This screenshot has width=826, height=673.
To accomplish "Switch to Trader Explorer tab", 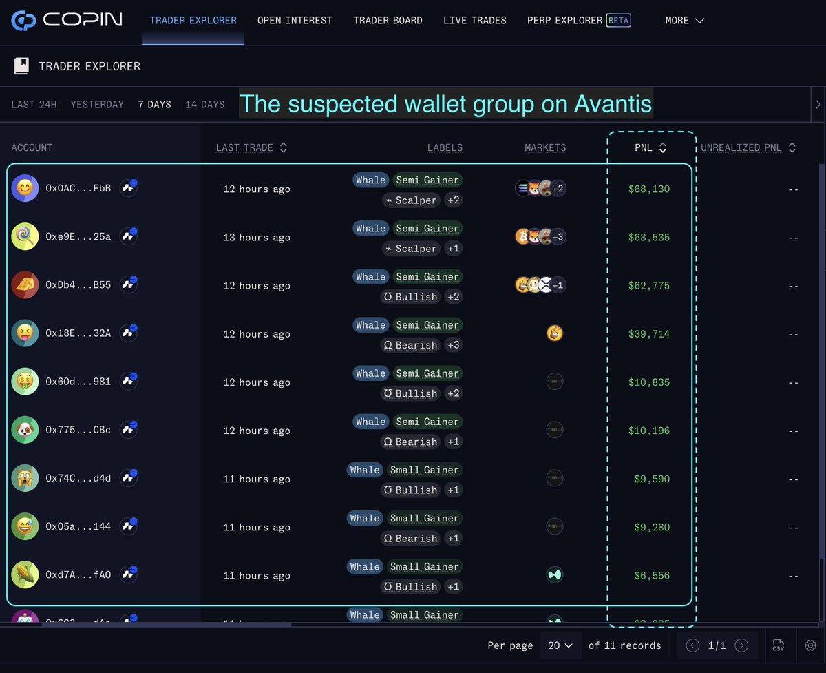I will [193, 21].
